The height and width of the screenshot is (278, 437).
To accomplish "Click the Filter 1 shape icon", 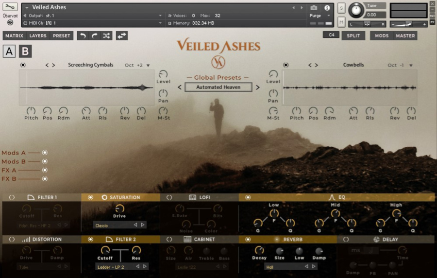I will pos(31,197).
